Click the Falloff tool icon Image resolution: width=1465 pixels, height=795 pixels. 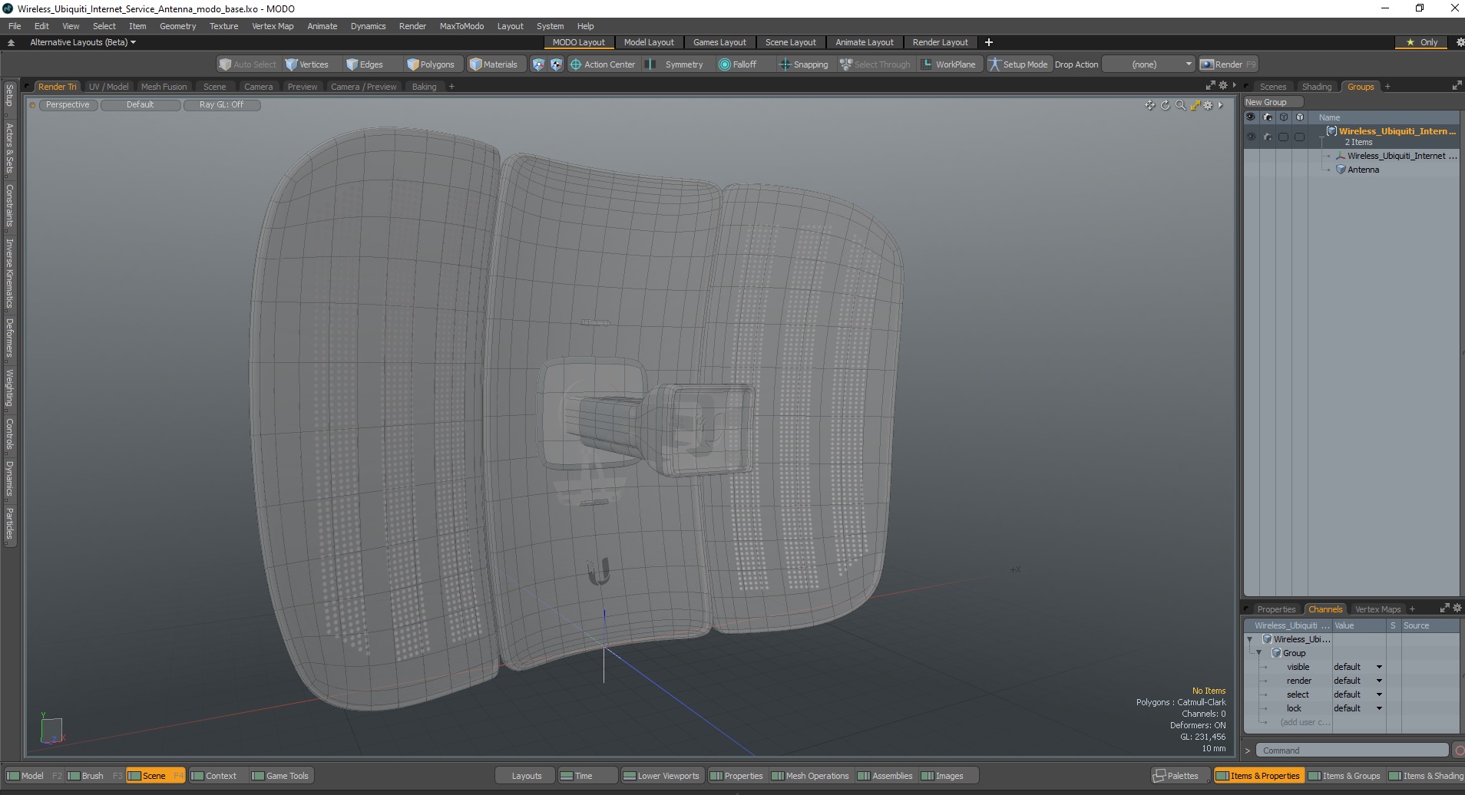(724, 64)
